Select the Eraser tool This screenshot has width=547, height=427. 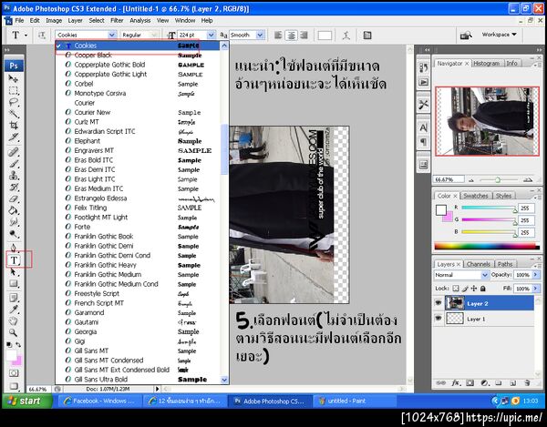point(14,198)
